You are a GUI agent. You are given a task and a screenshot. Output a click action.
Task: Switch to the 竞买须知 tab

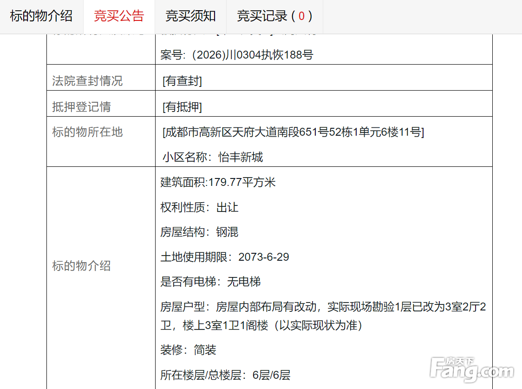click(x=190, y=16)
